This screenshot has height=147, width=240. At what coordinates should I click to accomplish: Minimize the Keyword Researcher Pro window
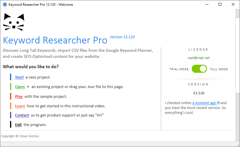click(x=207, y=4)
